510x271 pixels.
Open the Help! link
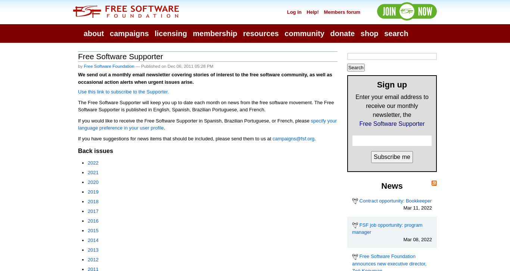pyautogui.click(x=313, y=12)
